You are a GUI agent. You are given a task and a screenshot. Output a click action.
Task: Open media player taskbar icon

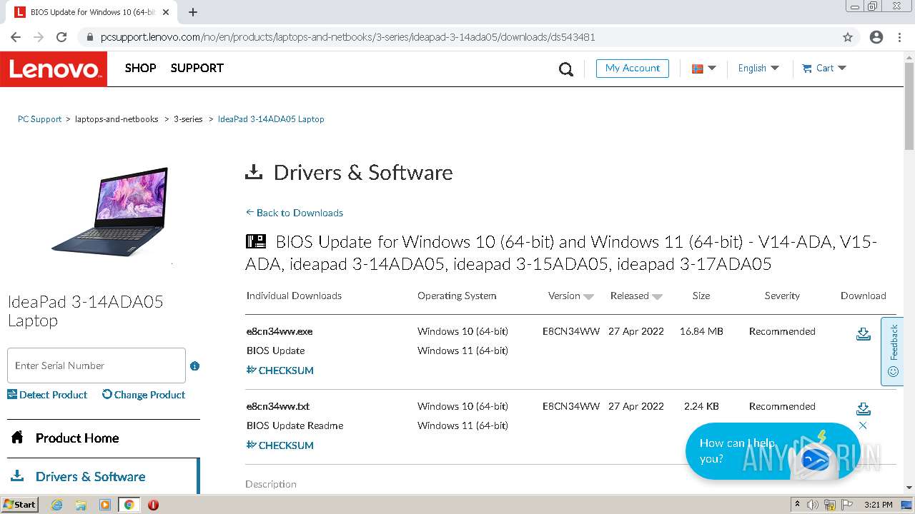105,505
